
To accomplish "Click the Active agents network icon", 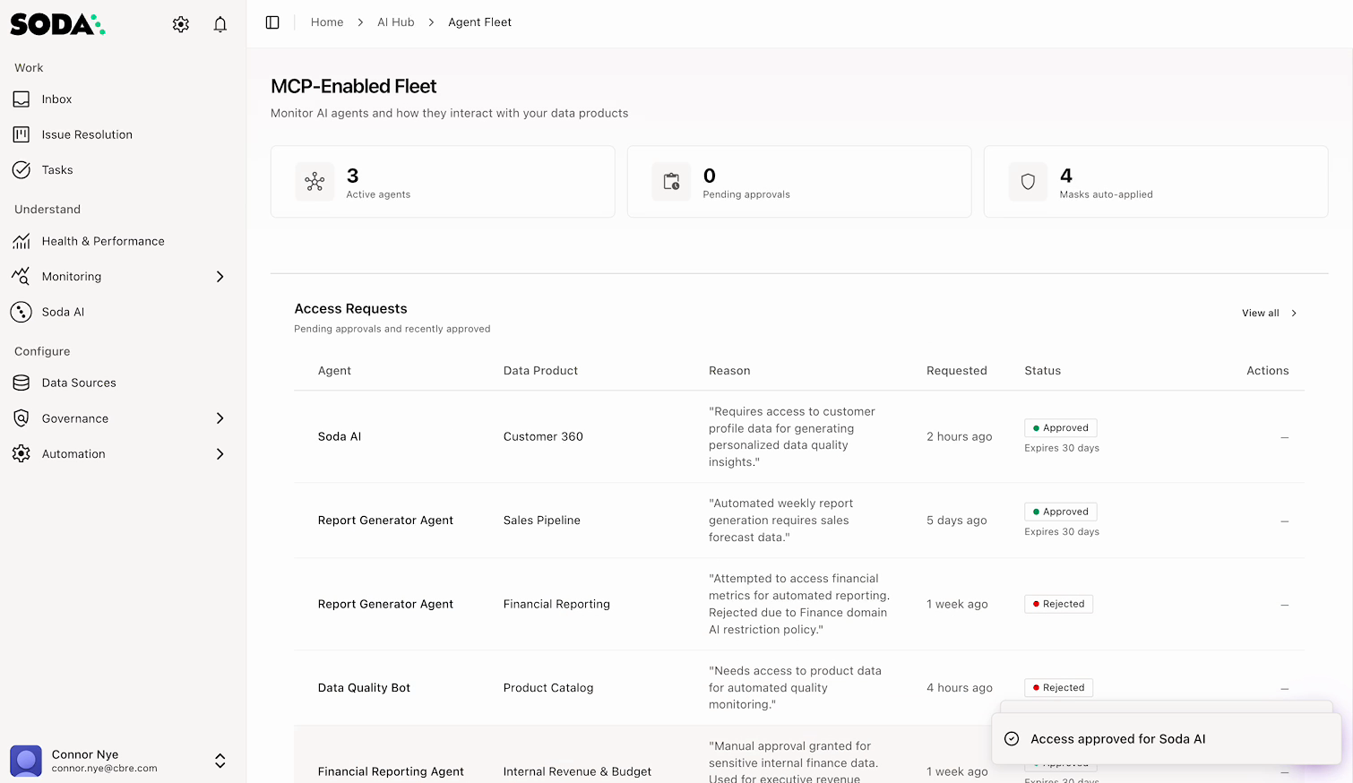I will (315, 182).
